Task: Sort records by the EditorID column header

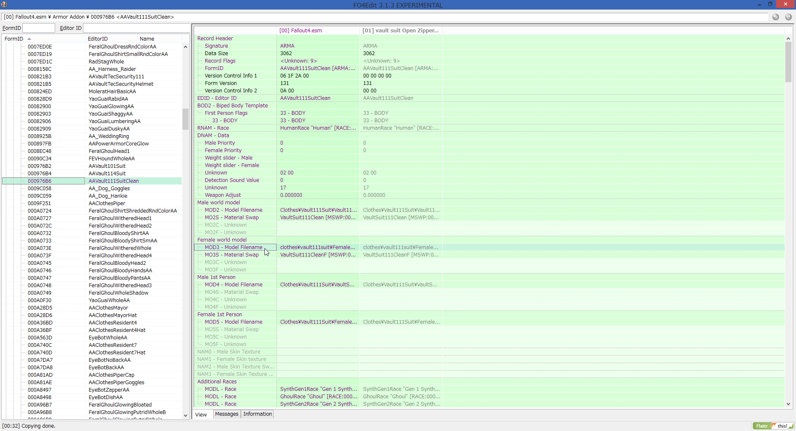Action: tap(111, 39)
